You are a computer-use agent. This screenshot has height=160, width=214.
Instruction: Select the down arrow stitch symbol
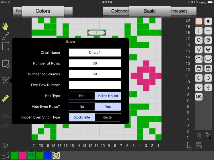click(x=199, y=88)
